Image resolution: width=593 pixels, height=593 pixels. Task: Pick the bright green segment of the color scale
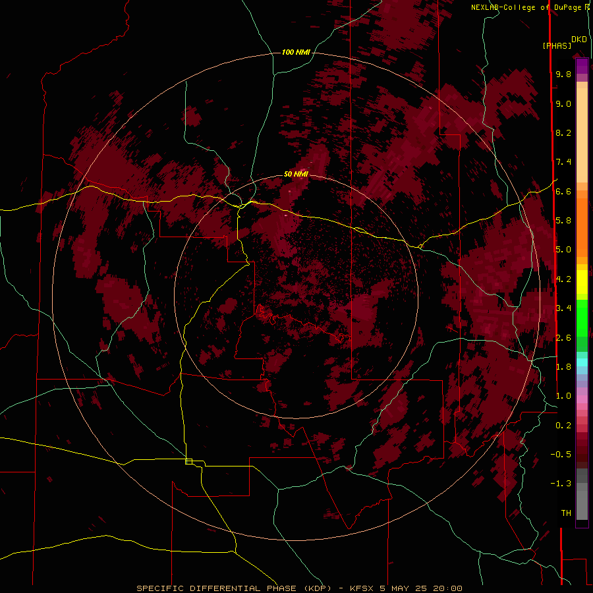582,318
